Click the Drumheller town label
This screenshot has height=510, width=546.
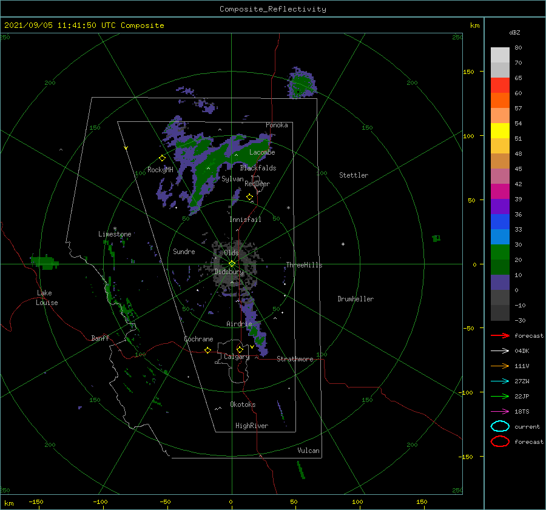click(356, 299)
